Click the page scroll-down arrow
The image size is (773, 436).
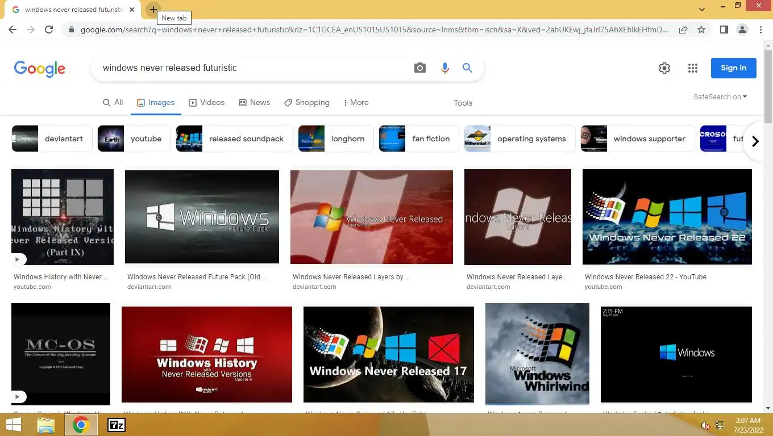(768, 408)
